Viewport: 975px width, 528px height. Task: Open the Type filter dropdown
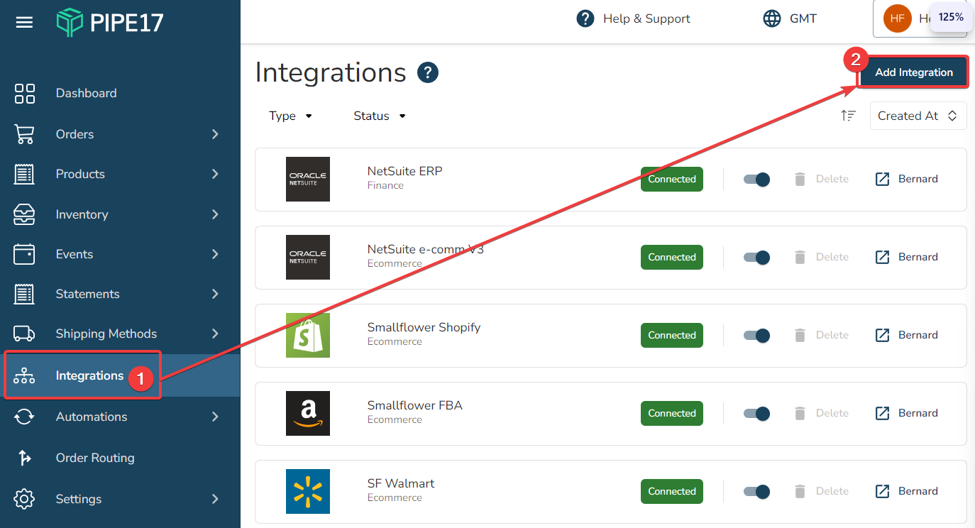click(291, 116)
